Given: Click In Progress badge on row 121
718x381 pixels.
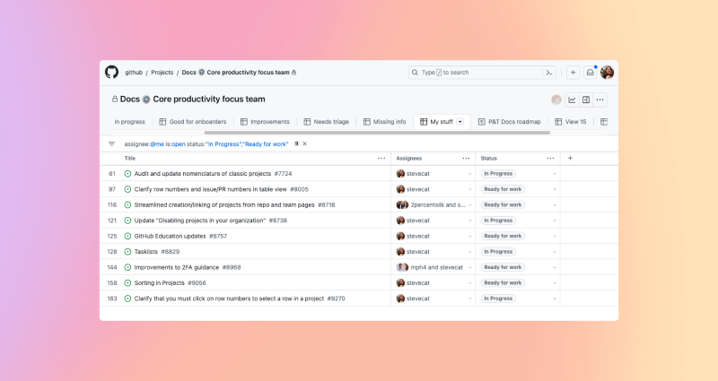Looking at the screenshot, I should (498, 221).
